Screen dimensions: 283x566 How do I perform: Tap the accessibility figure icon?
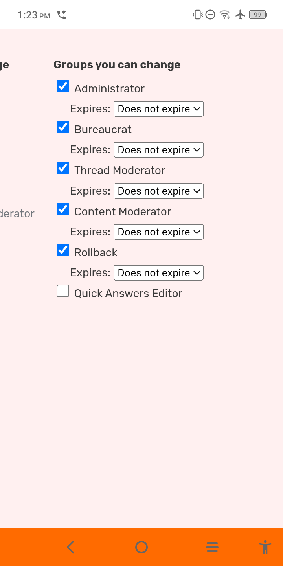265,547
